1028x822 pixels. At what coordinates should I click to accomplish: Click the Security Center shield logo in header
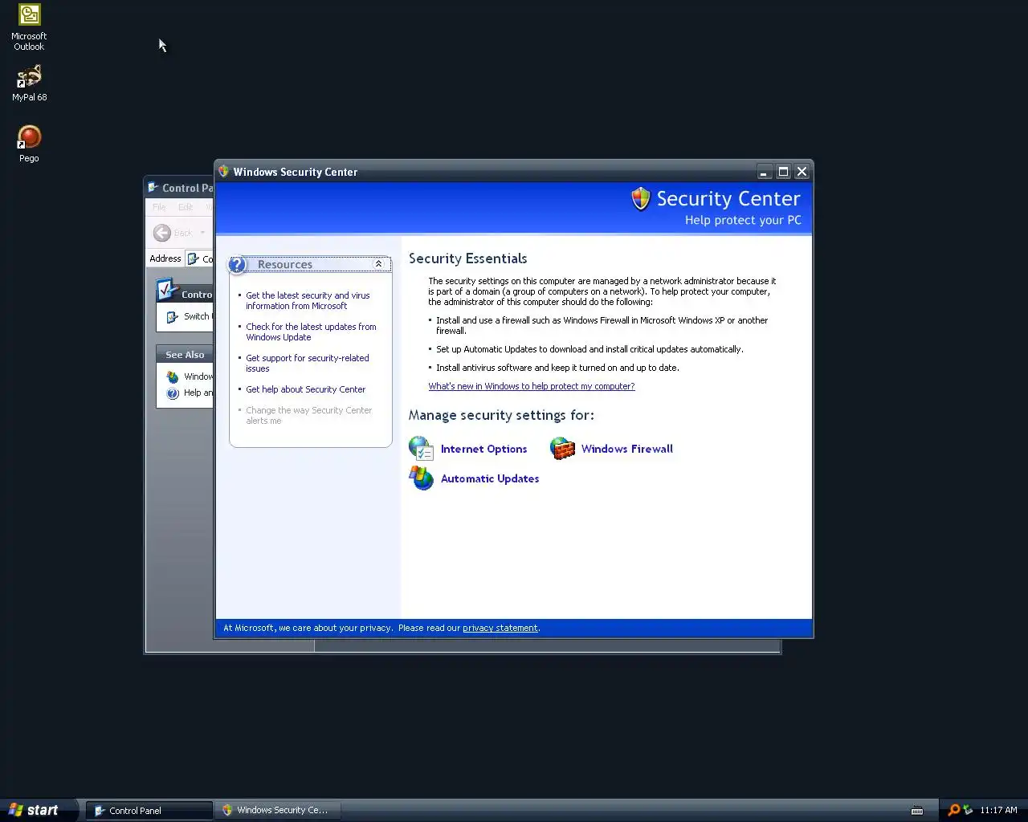pos(640,198)
